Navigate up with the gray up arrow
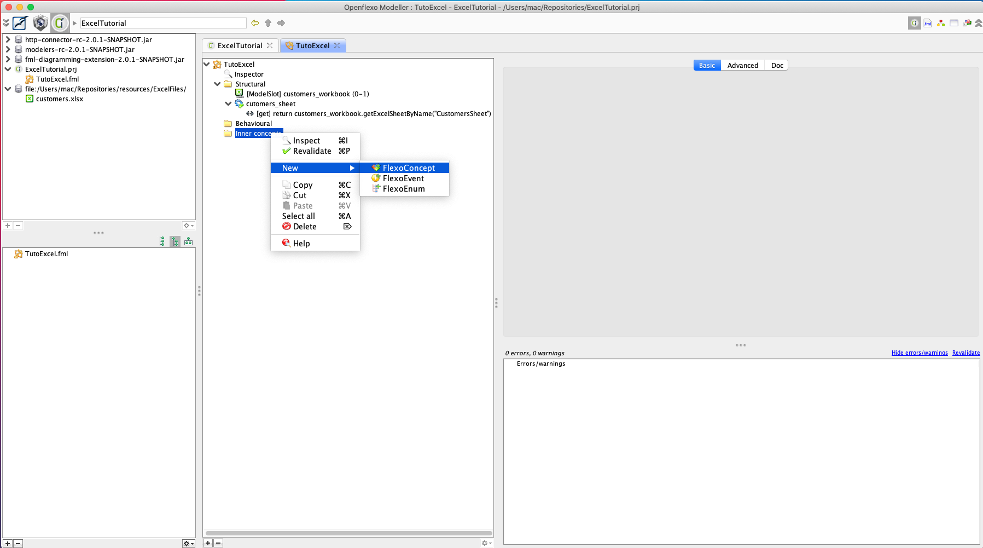This screenshot has height=548, width=983. (268, 23)
